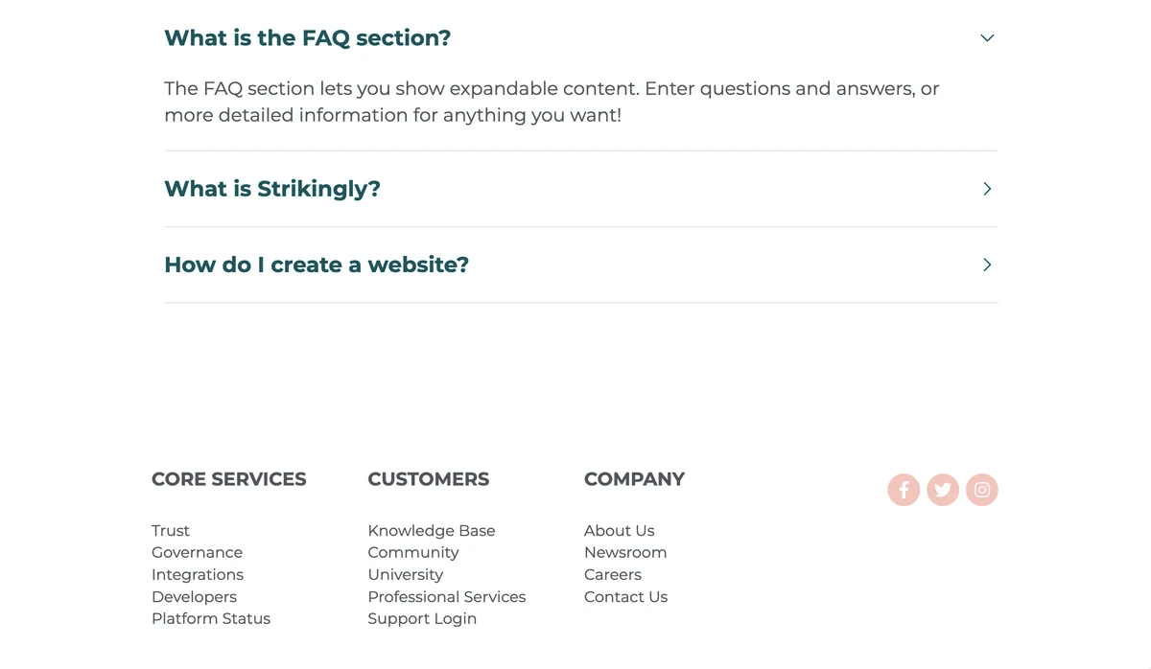Click the Governance link
Image resolution: width=1151 pixels, height=669 pixels.
[197, 552]
